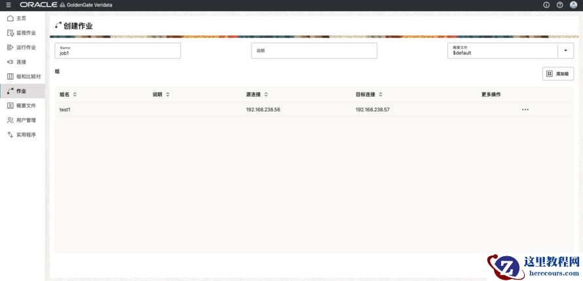583x281 pixels.
Task: Sort by 说明 column arrows
Action: 168,95
